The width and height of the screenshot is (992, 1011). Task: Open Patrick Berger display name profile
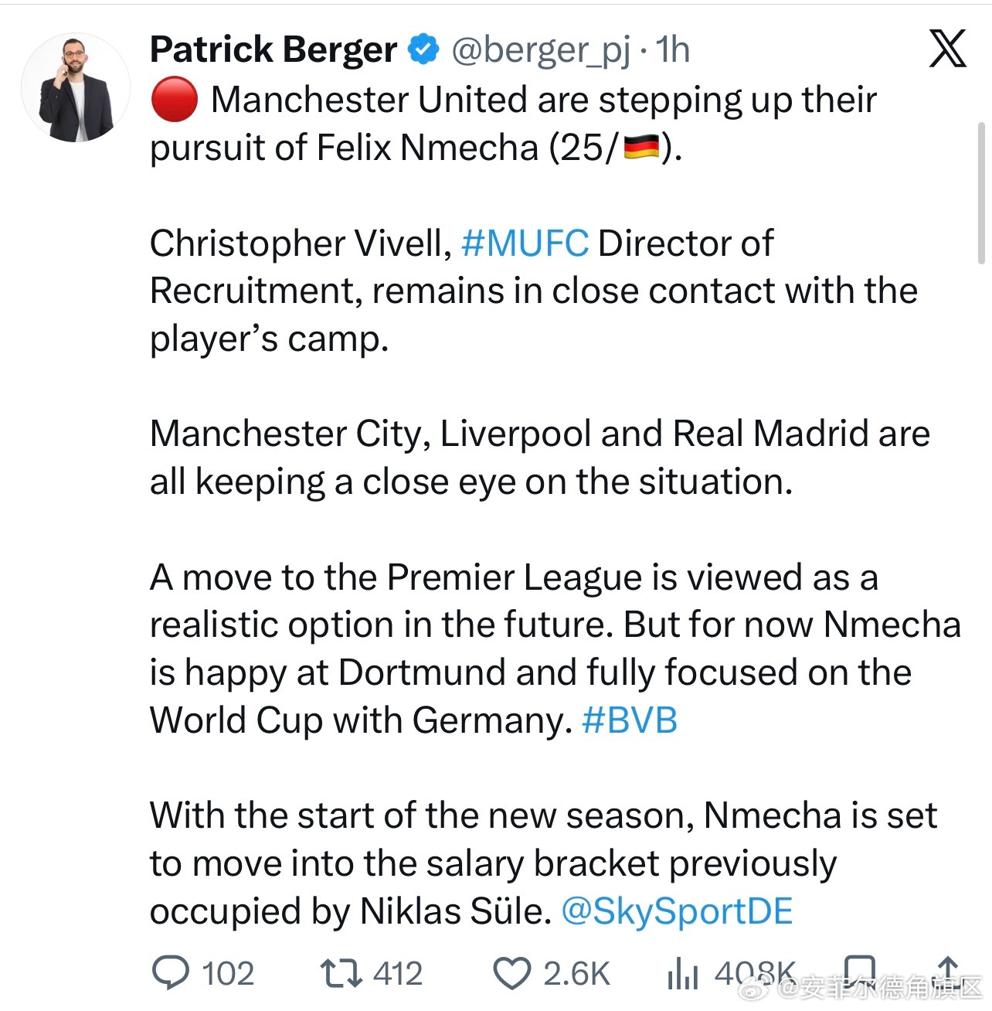click(273, 49)
